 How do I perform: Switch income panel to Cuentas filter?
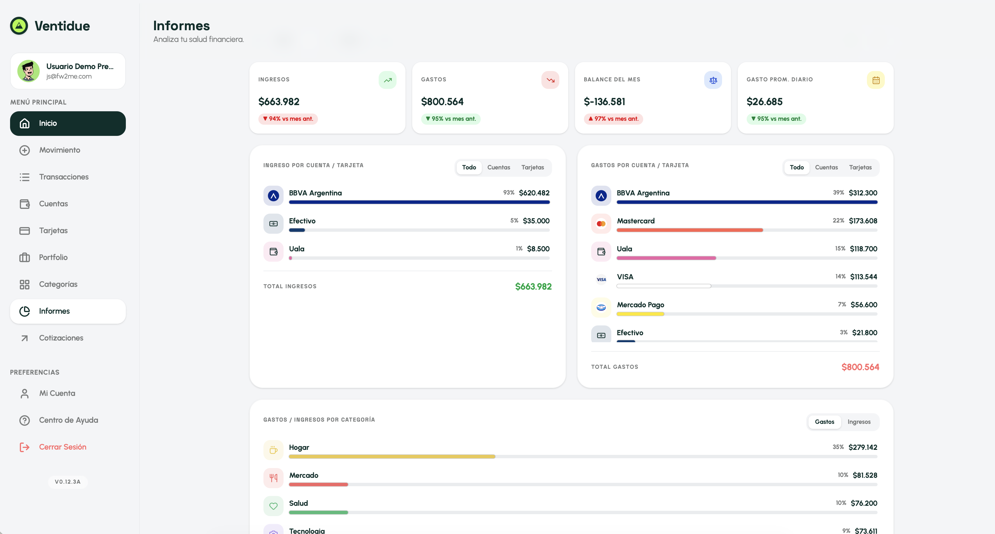498,167
